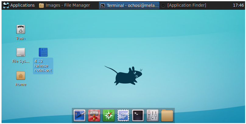Select the Home folder desktop icon
The width and height of the screenshot is (246, 124).
tap(21, 75)
